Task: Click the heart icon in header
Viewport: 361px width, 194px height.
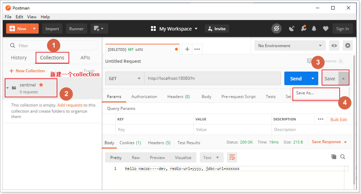Action: tap(326, 28)
